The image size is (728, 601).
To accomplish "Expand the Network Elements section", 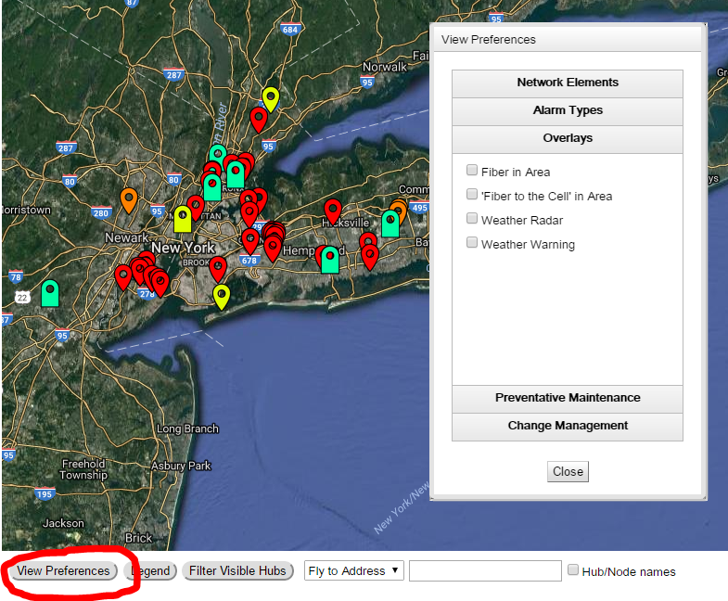I will pyautogui.click(x=567, y=83).
